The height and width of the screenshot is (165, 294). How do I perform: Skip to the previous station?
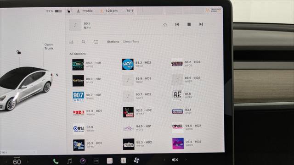pyautogui.click(x=177, y=24)
